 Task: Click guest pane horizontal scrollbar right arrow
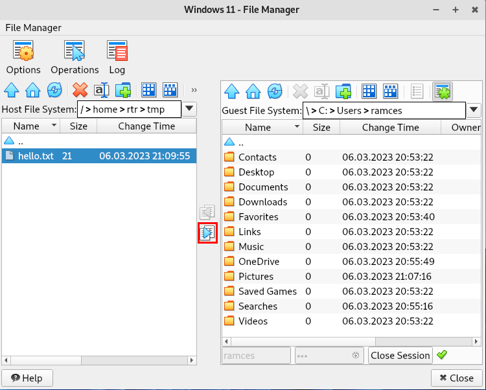(476, 341)
